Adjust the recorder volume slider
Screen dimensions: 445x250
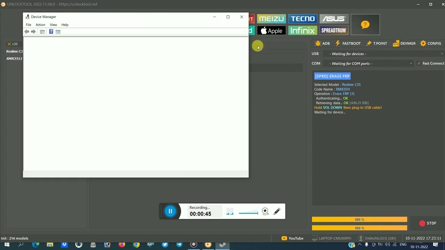pyautogui.click(x=248, y=212)
